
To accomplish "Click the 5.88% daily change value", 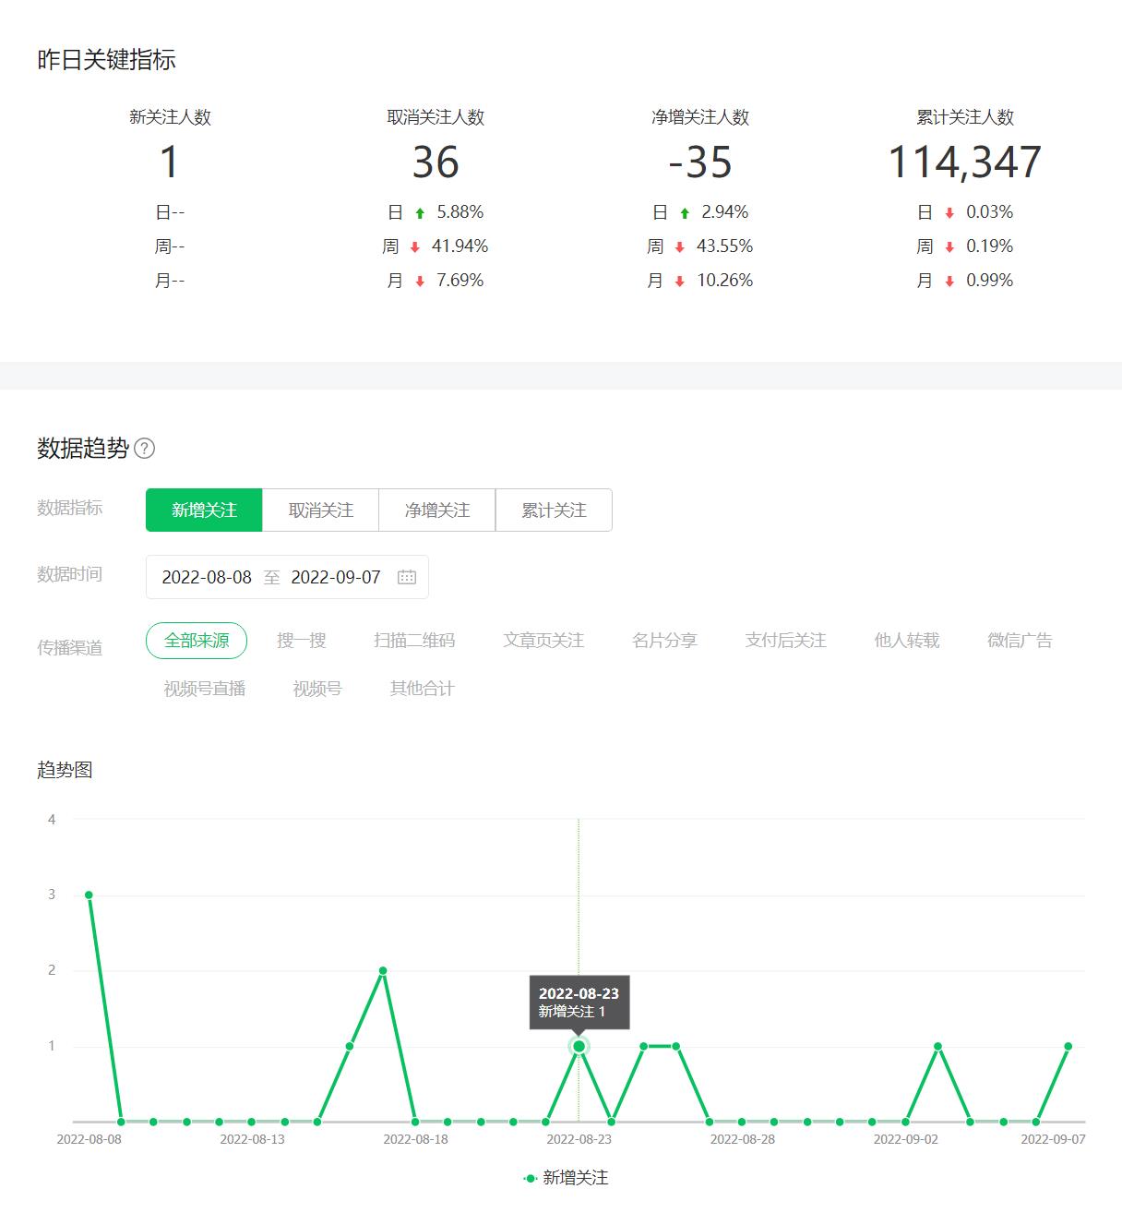I will [x=460, y=212].
